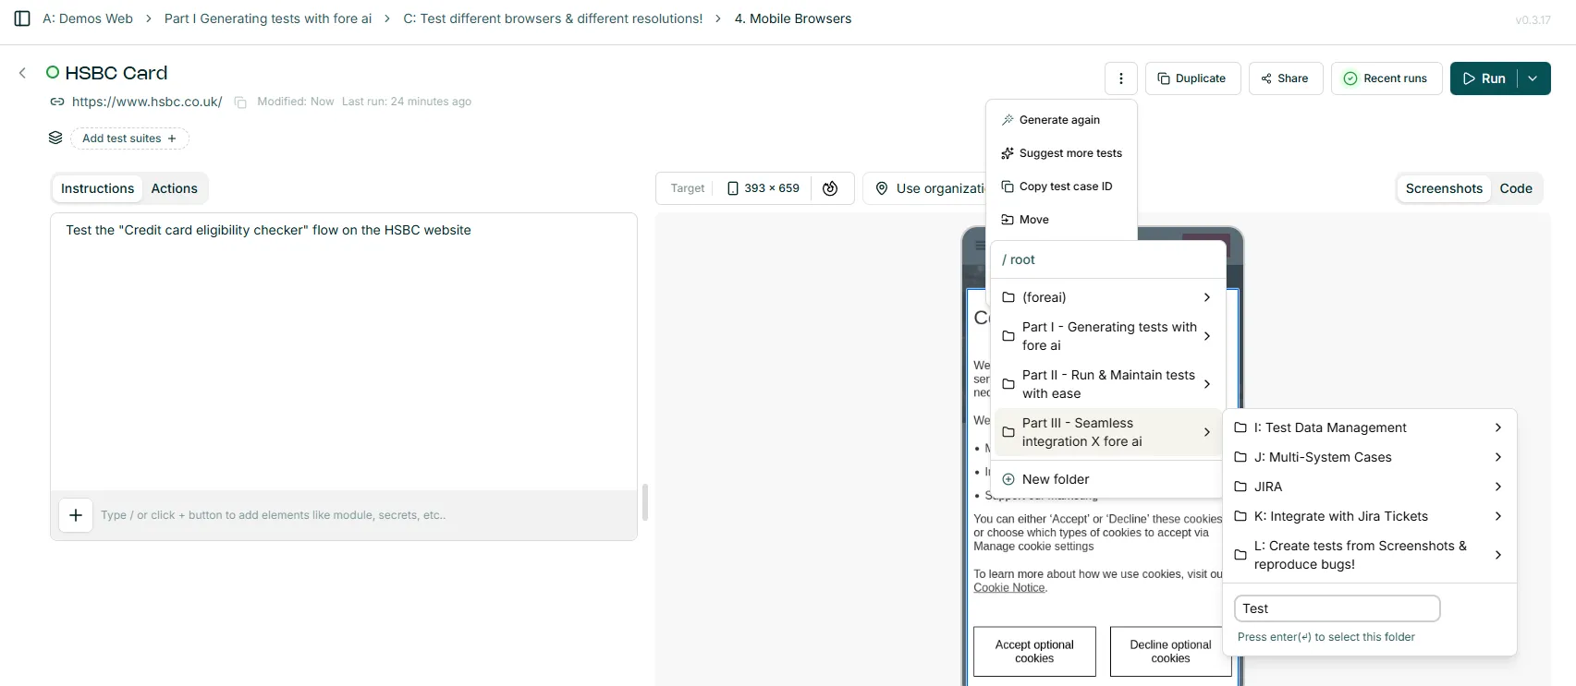Viewport: 1576px width, 686px height.
Task: Click the test suites layers icon
Action: (55, 138)
